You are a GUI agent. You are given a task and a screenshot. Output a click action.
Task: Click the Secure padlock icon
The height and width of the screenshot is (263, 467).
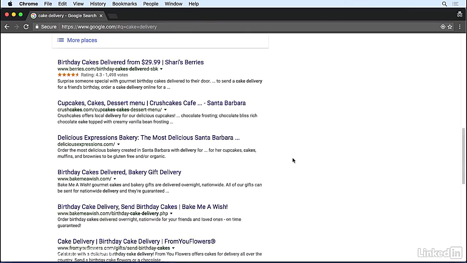click(37, 27)
